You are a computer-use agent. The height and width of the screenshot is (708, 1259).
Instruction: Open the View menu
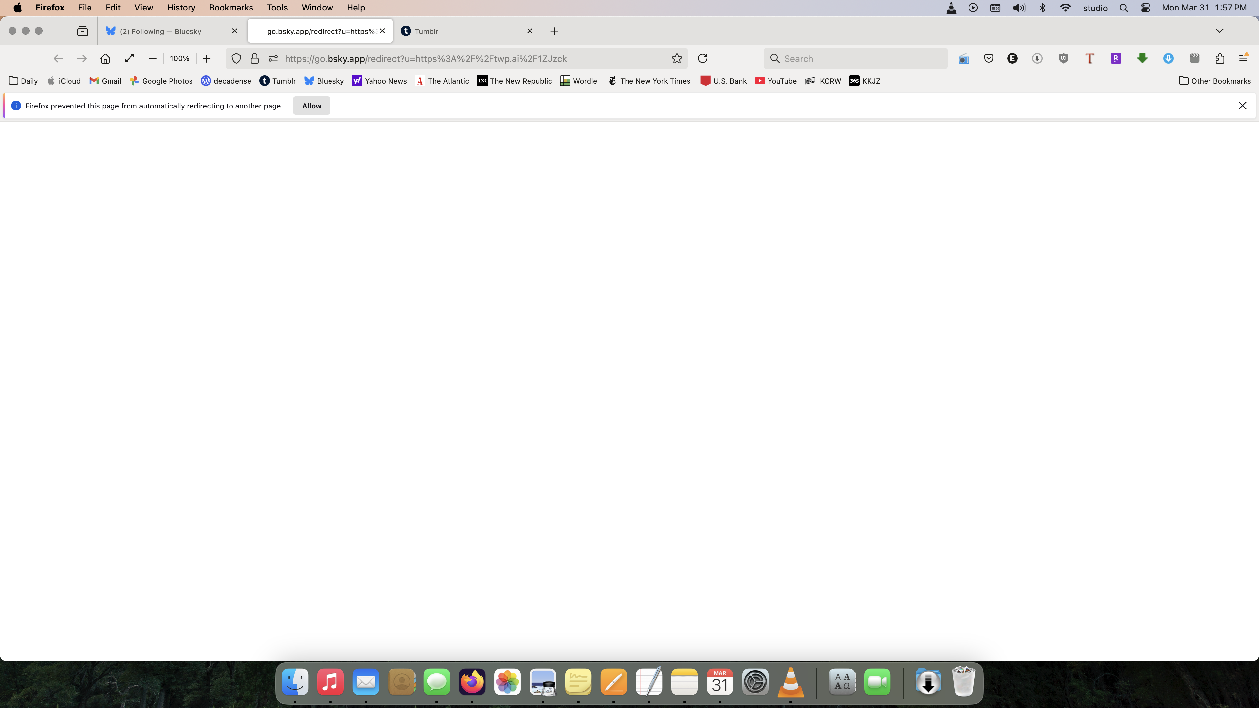pyautogui.click(x=144, y=7)
